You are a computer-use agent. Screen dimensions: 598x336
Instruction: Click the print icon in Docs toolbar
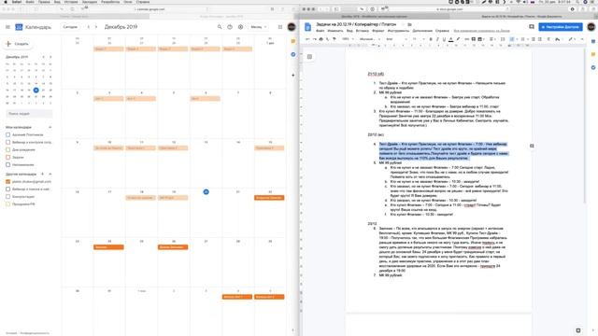pyautogui.click(x=320, y=39)
